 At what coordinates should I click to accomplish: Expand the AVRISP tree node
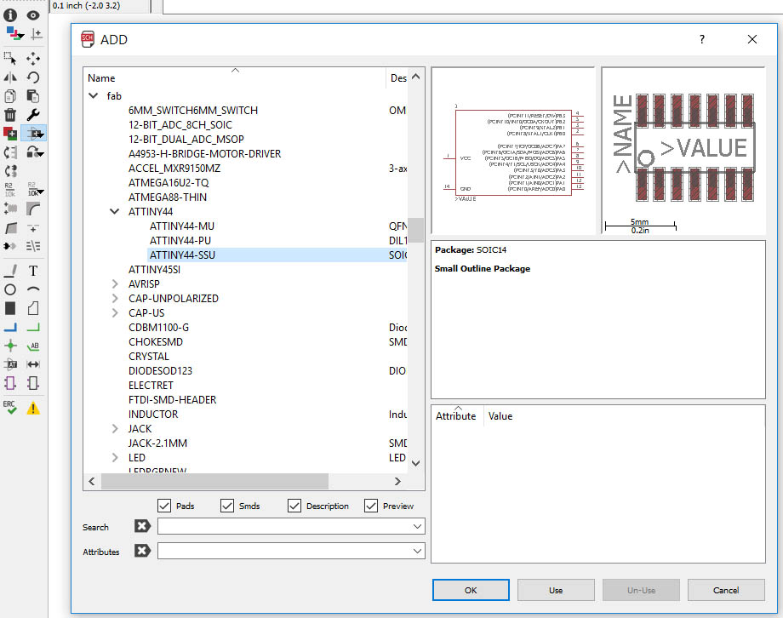pos(115,283)
